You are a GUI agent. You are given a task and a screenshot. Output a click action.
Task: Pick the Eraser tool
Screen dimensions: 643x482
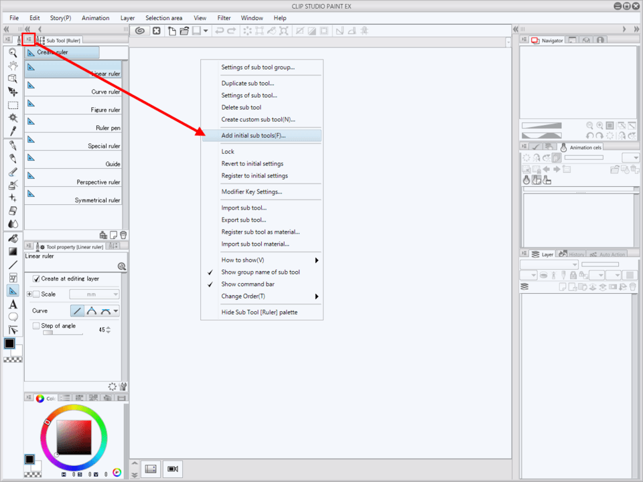pos(12,211)
